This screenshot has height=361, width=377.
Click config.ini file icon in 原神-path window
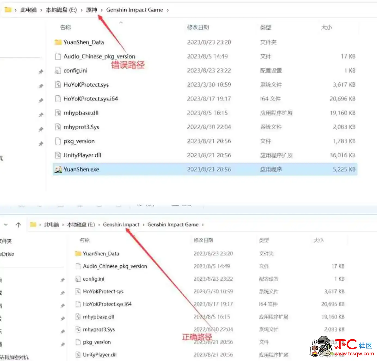pos(58,70)
